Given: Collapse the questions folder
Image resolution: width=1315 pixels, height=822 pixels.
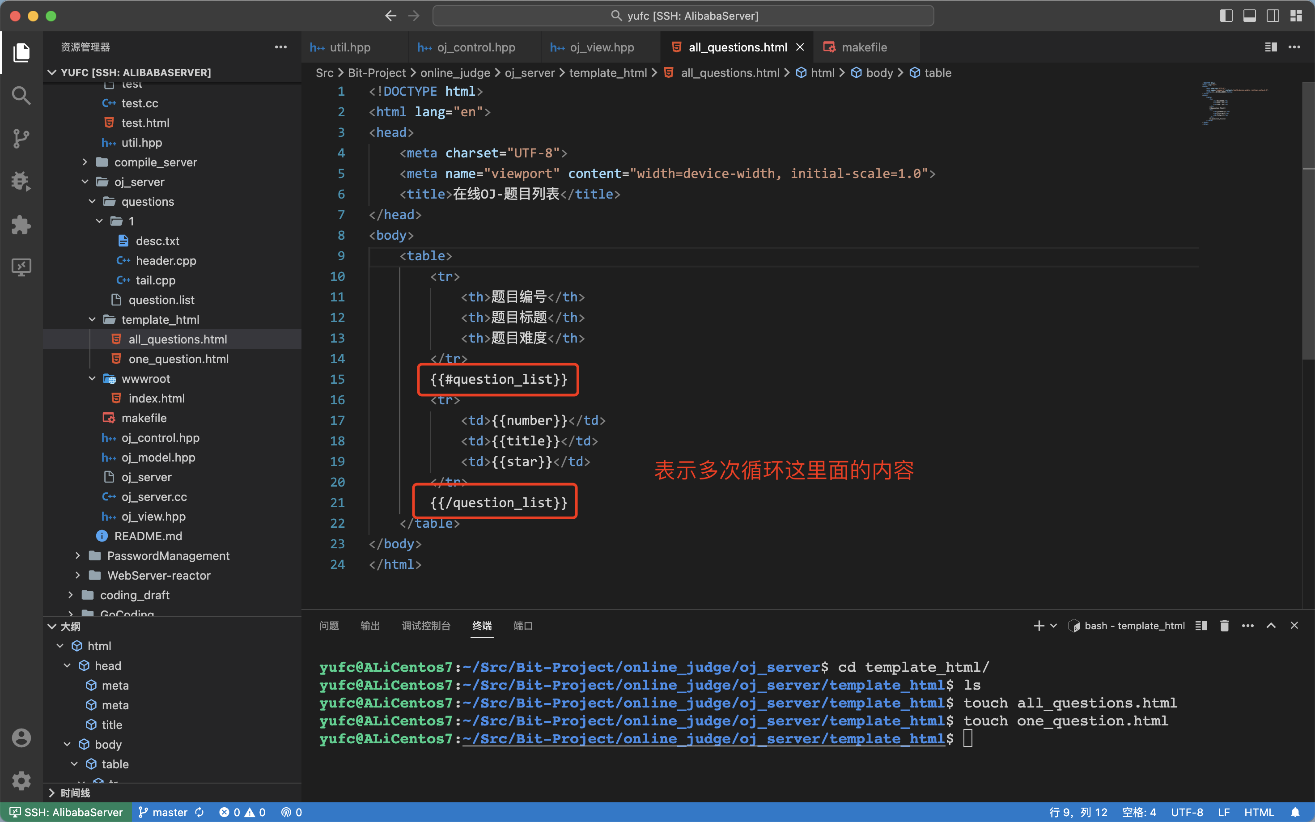Looking at the screenshot, I should pos(172,202).
